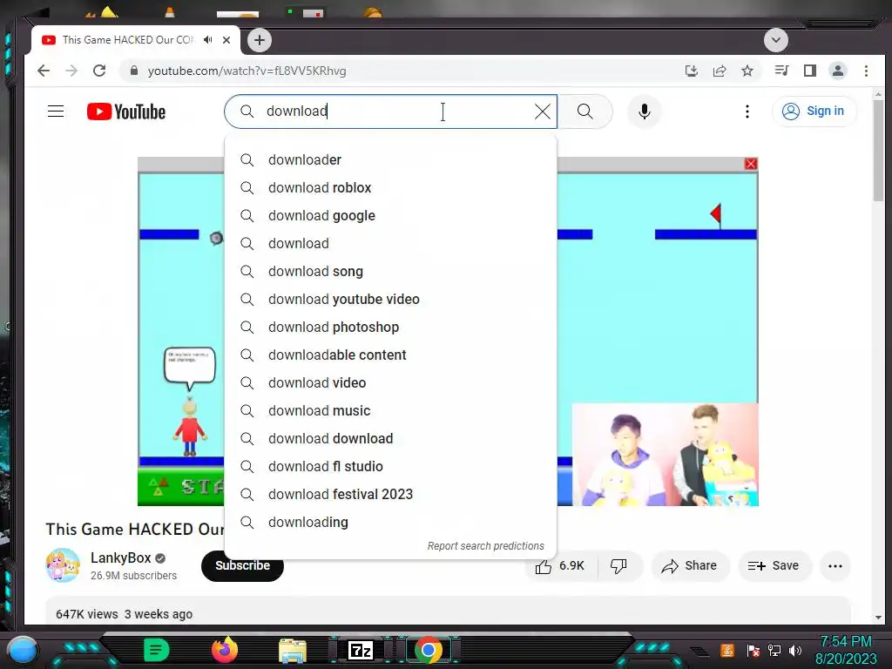
Task: Open Chrome profile avatar menu
Action: tap(837, 71)
